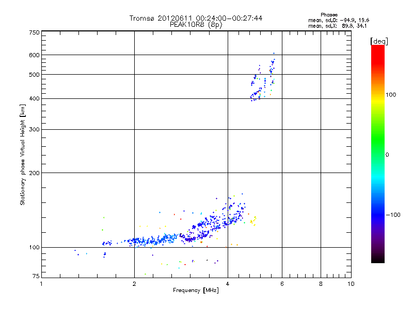The height and width of the screenshot is (309, 413).
Task: Click the y-axis '200' tick label
Action: (x=34, y=173)
